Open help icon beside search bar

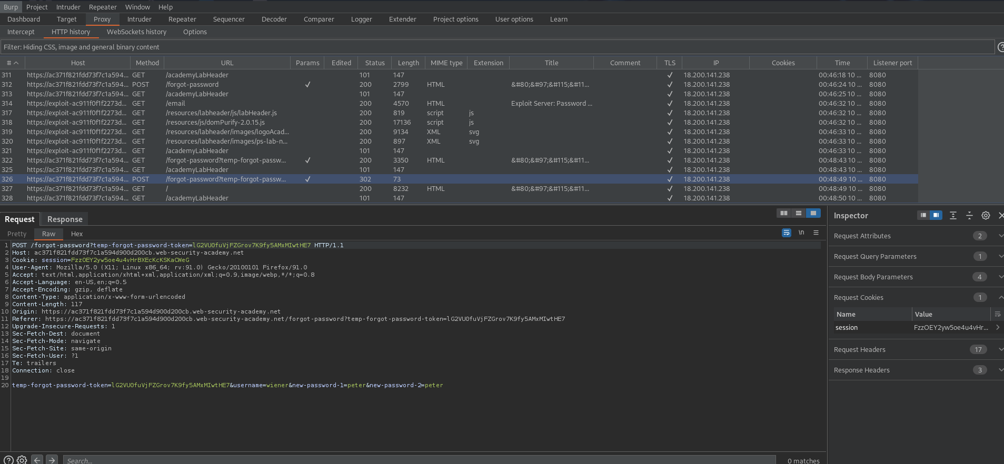coord(8,460)
